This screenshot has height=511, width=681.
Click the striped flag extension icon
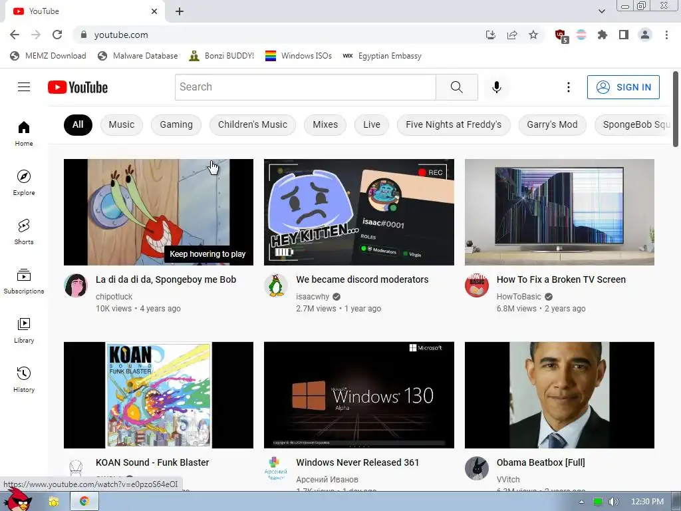point(581,35)
